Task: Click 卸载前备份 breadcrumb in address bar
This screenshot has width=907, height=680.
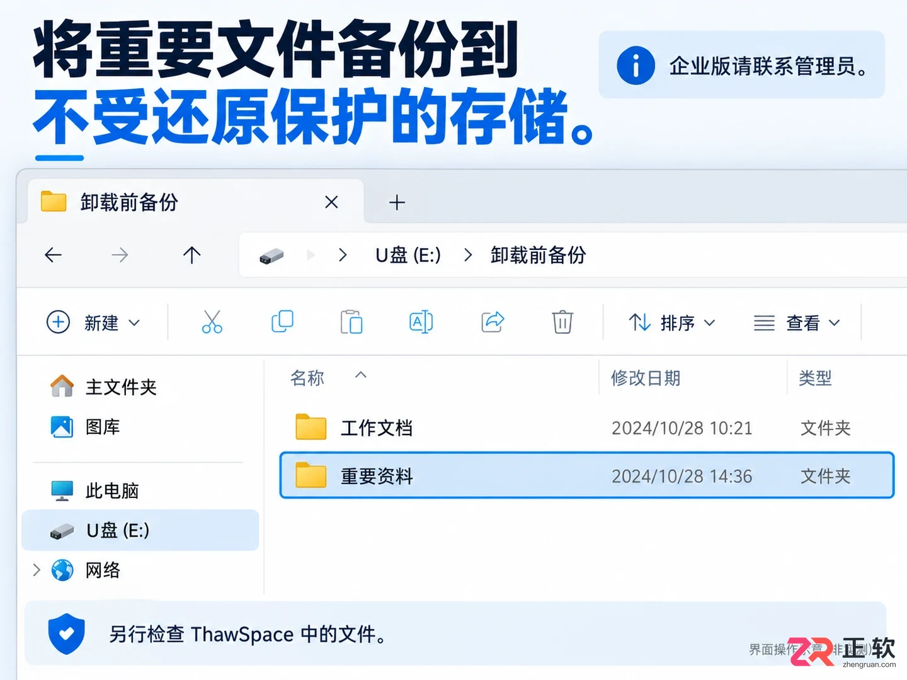Action: click(x=539, y=255)
